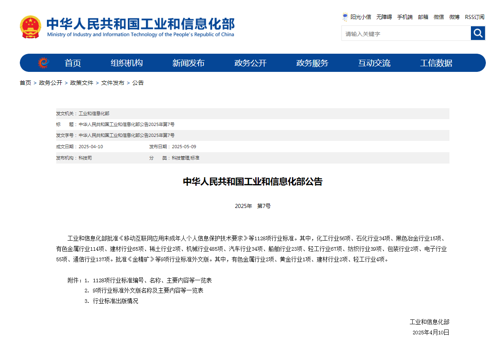Open attachment 1128项行业标准编号、名称、主要内容等一览表
The width and height of the screenshot is (498, 340).
click(153, 280)
